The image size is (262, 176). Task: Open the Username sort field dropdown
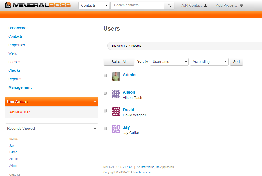(169, 62)
